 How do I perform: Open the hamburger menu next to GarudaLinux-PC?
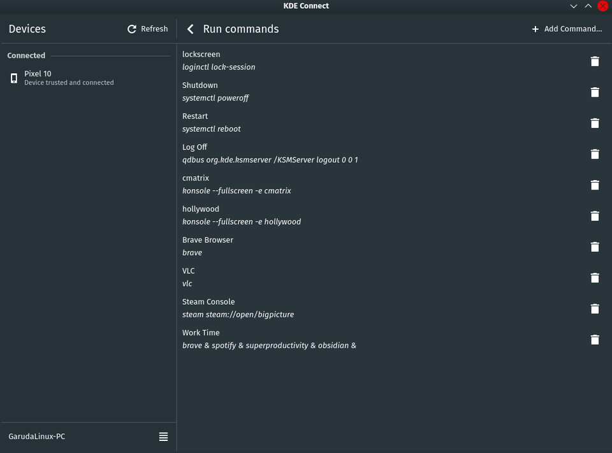coord(163,436)
